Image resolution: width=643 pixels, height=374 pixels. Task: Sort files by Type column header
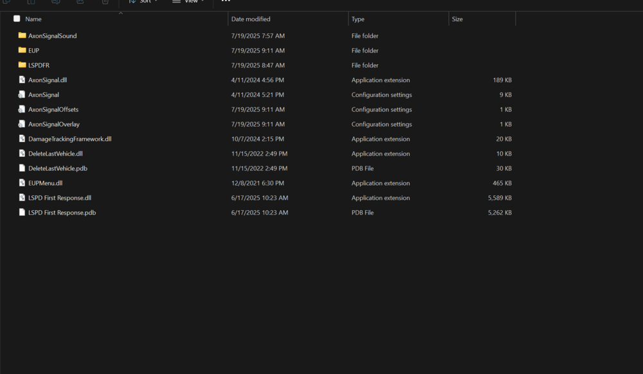(358, 19)
